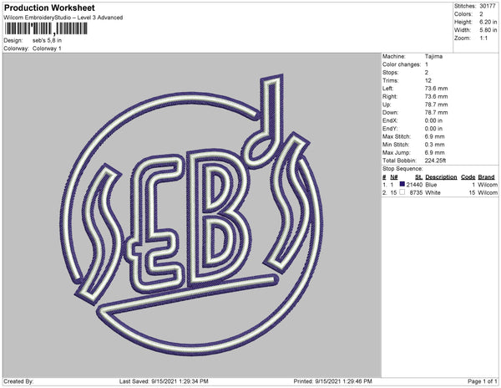The height and width of the screenshot is (388, 501).
Task: Click the Min Stitch value 0.3 mm
Action: (x=434, y=145)
